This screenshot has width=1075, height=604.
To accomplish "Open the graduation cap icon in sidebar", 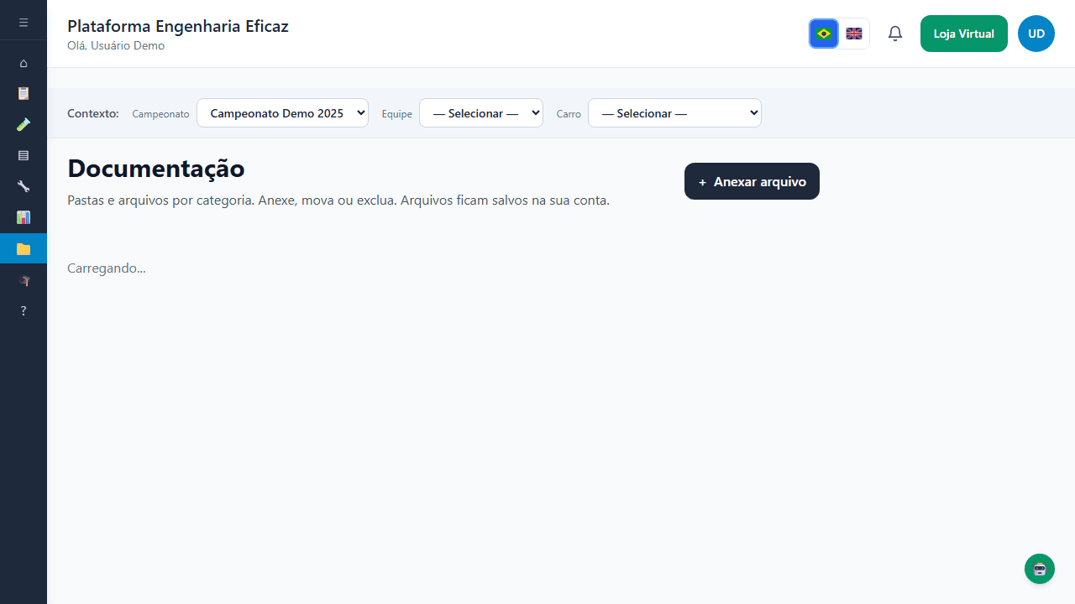I will (24, 280).
